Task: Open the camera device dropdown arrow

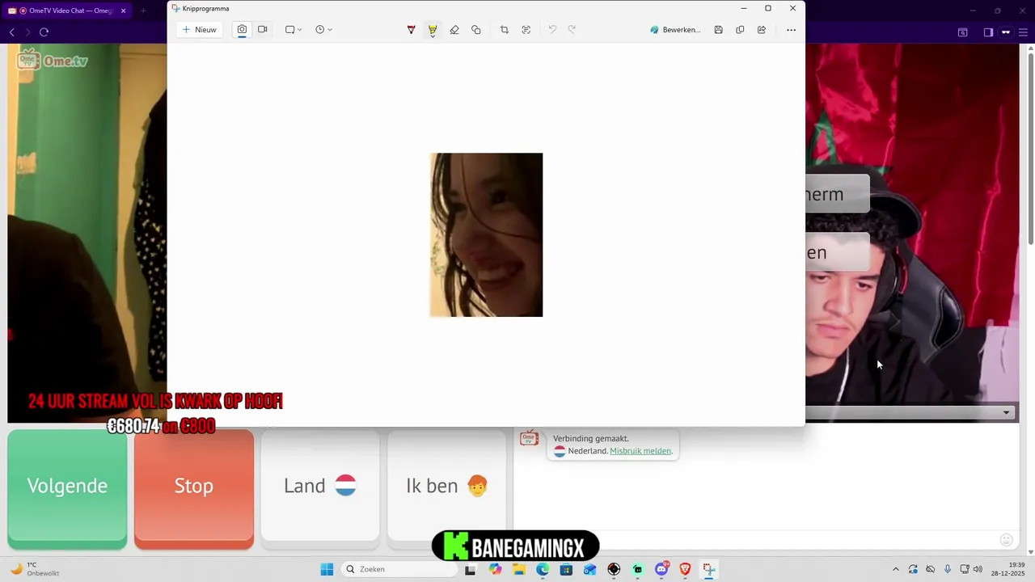Action: click(1006, 412)
